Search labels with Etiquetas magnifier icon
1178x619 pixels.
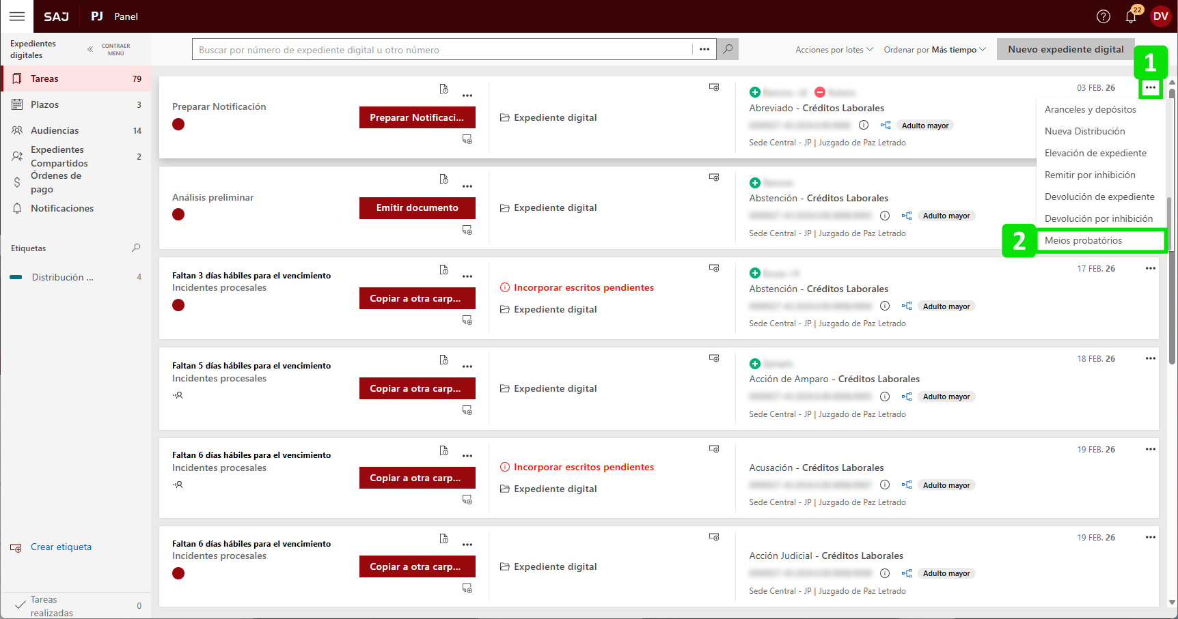(x=136, y=248)
